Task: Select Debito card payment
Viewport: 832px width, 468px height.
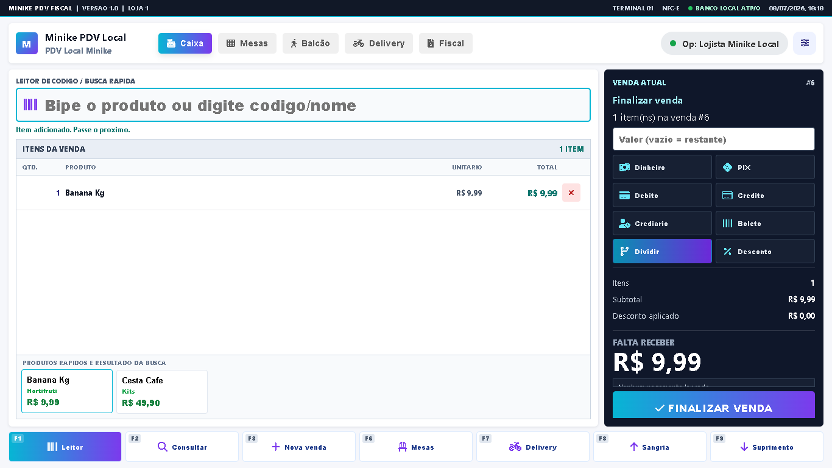Action: (x=662, y=195)
